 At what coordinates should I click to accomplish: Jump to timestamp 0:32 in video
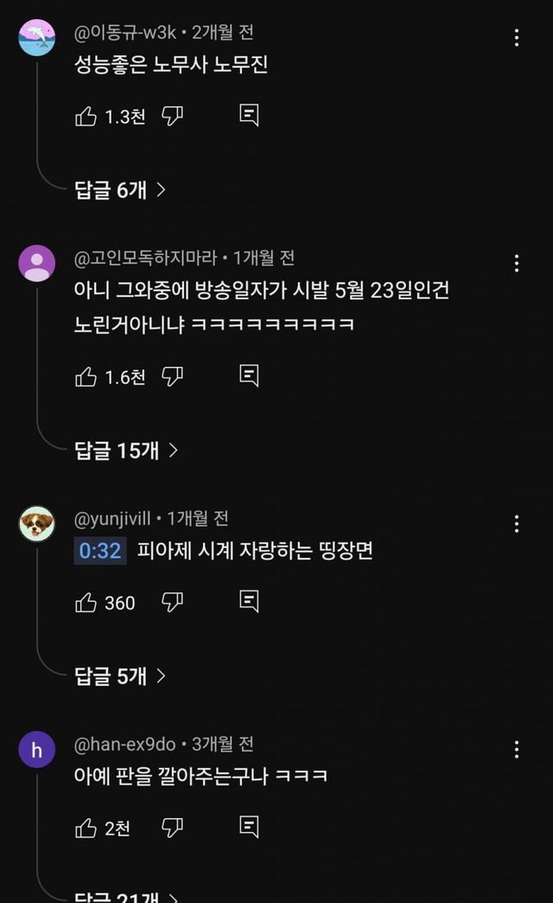[100, 551]
